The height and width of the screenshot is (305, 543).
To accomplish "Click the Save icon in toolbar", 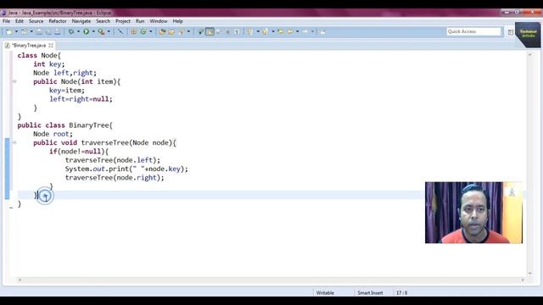I will [39, 31].
